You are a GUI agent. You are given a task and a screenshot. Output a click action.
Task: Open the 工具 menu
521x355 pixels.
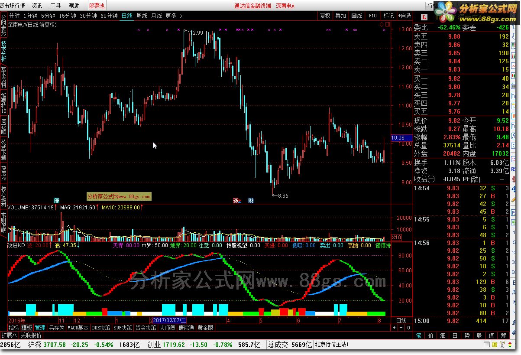pyautogui.click(x=55, y=6)
